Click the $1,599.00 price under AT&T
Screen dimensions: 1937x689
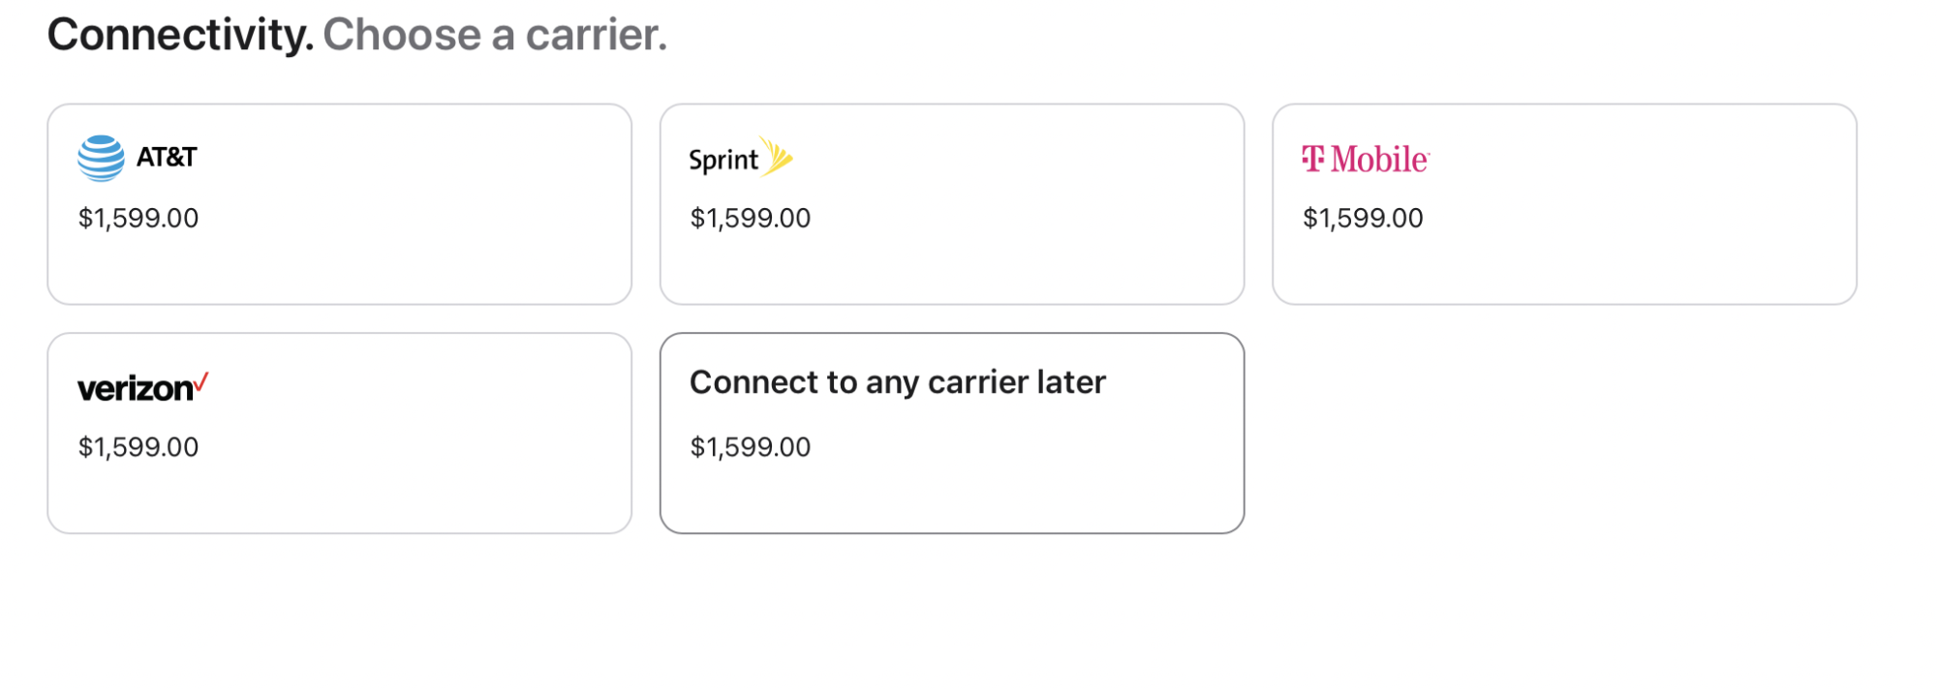click(x=138, y=218)
